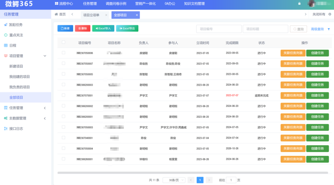
Task: Click the 日程 calendar icon
Action: click(x=5, y=46)
